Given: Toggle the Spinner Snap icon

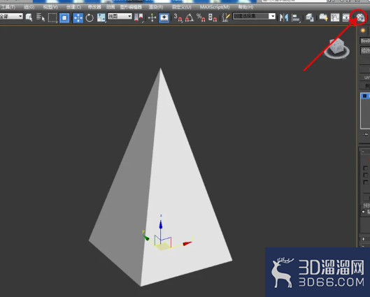Looking at the screenshot, I should point(213,17).
